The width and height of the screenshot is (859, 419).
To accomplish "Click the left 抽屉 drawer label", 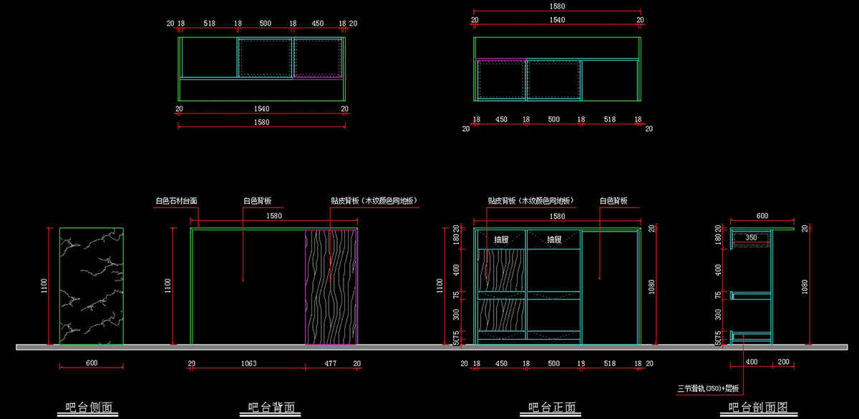I will [500, 240].
